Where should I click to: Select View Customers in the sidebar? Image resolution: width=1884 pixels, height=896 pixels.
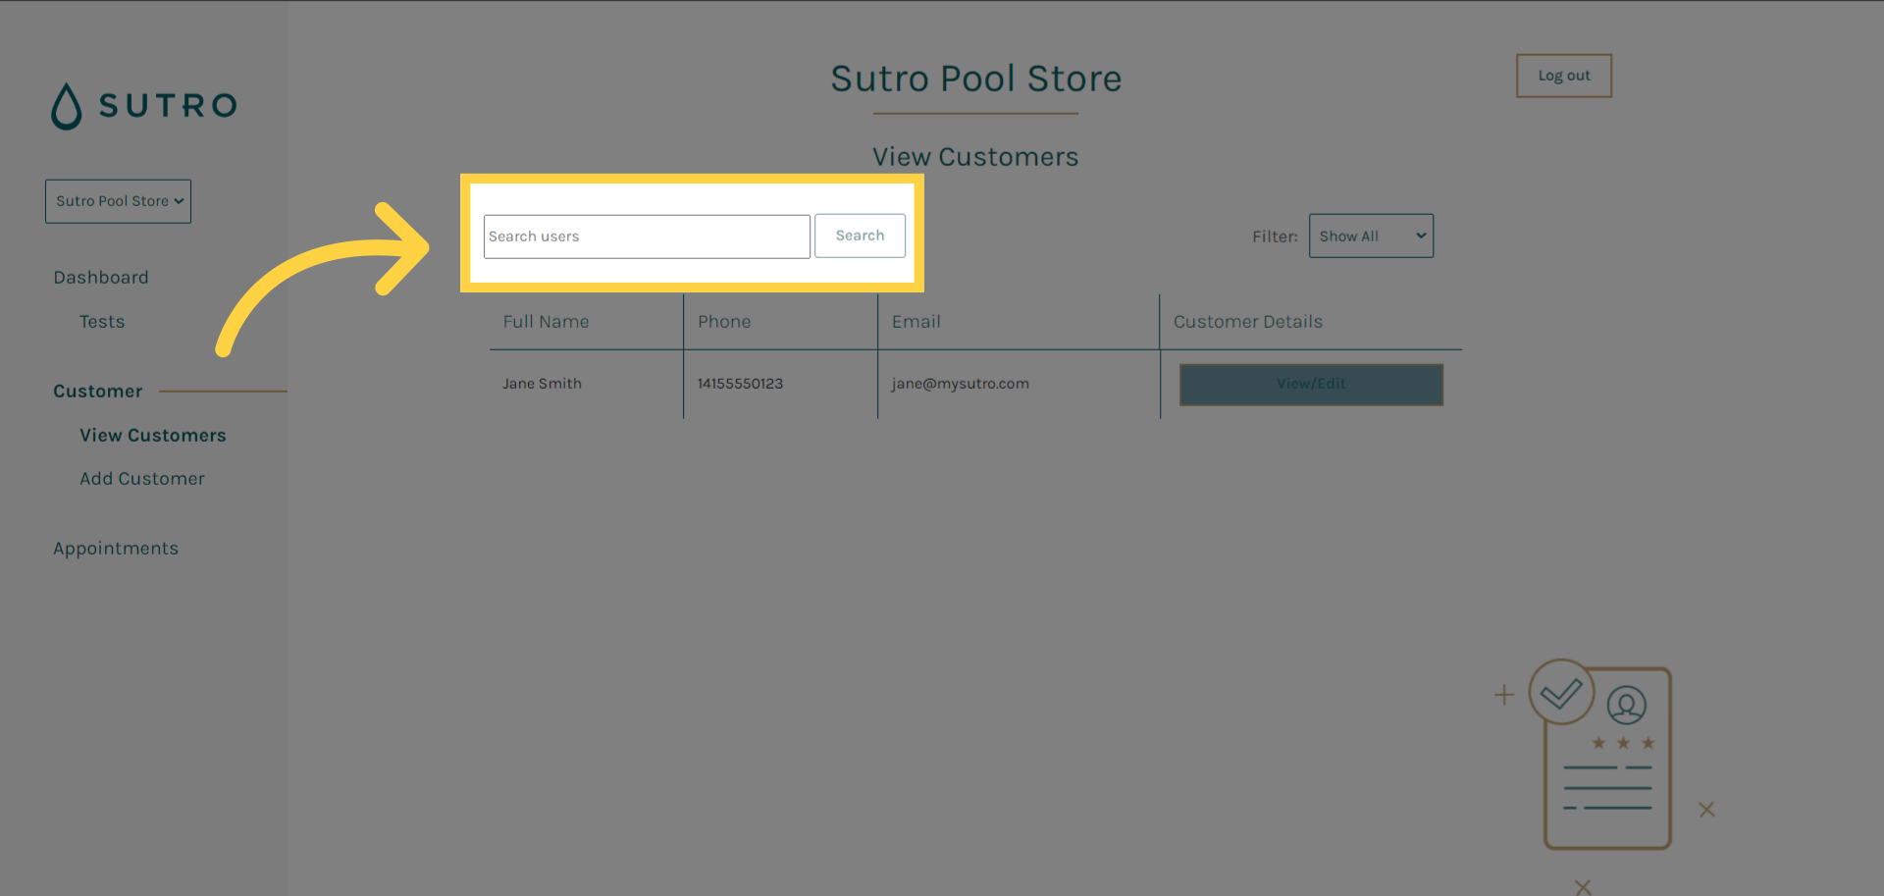153,435
